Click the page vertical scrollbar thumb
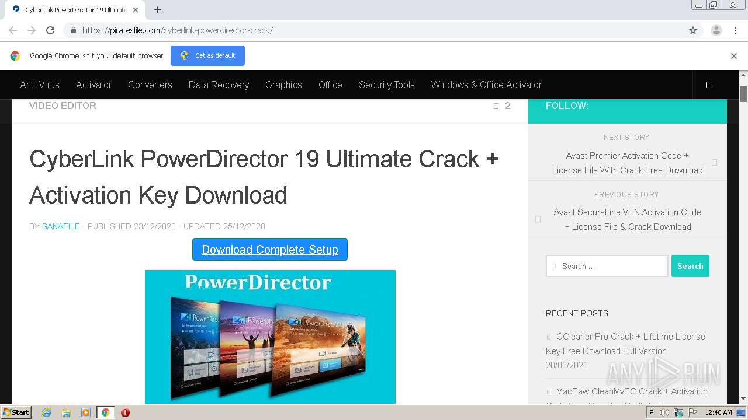Viewport: 748px width, 420px height. pyautogui.click(x=743, y=93)
